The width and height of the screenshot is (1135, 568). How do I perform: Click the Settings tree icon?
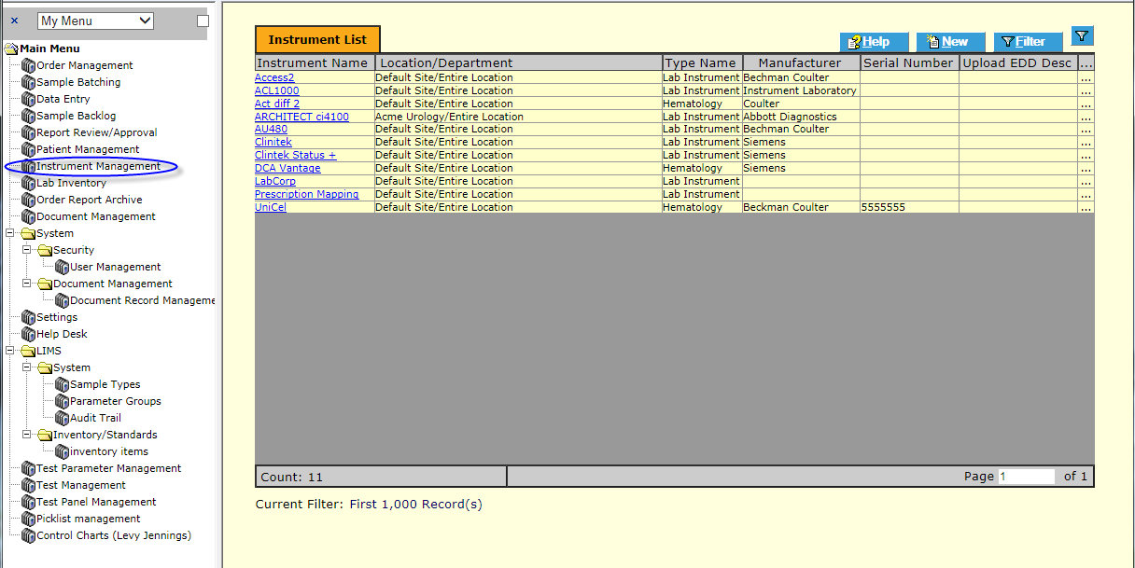[x=28, y=317]
